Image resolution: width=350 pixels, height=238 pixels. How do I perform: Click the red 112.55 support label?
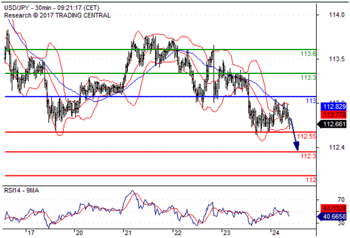tap(307, 136)
